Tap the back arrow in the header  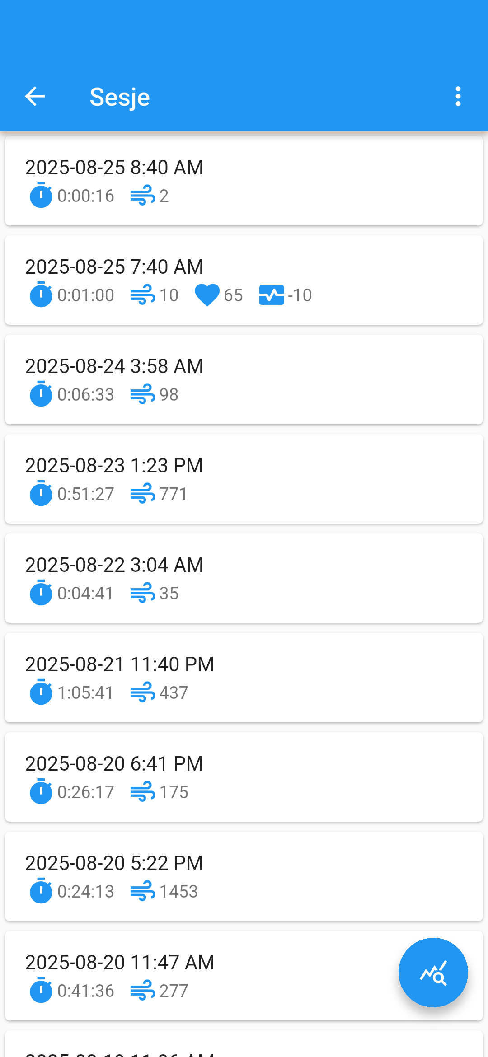(x=35, y=96)
